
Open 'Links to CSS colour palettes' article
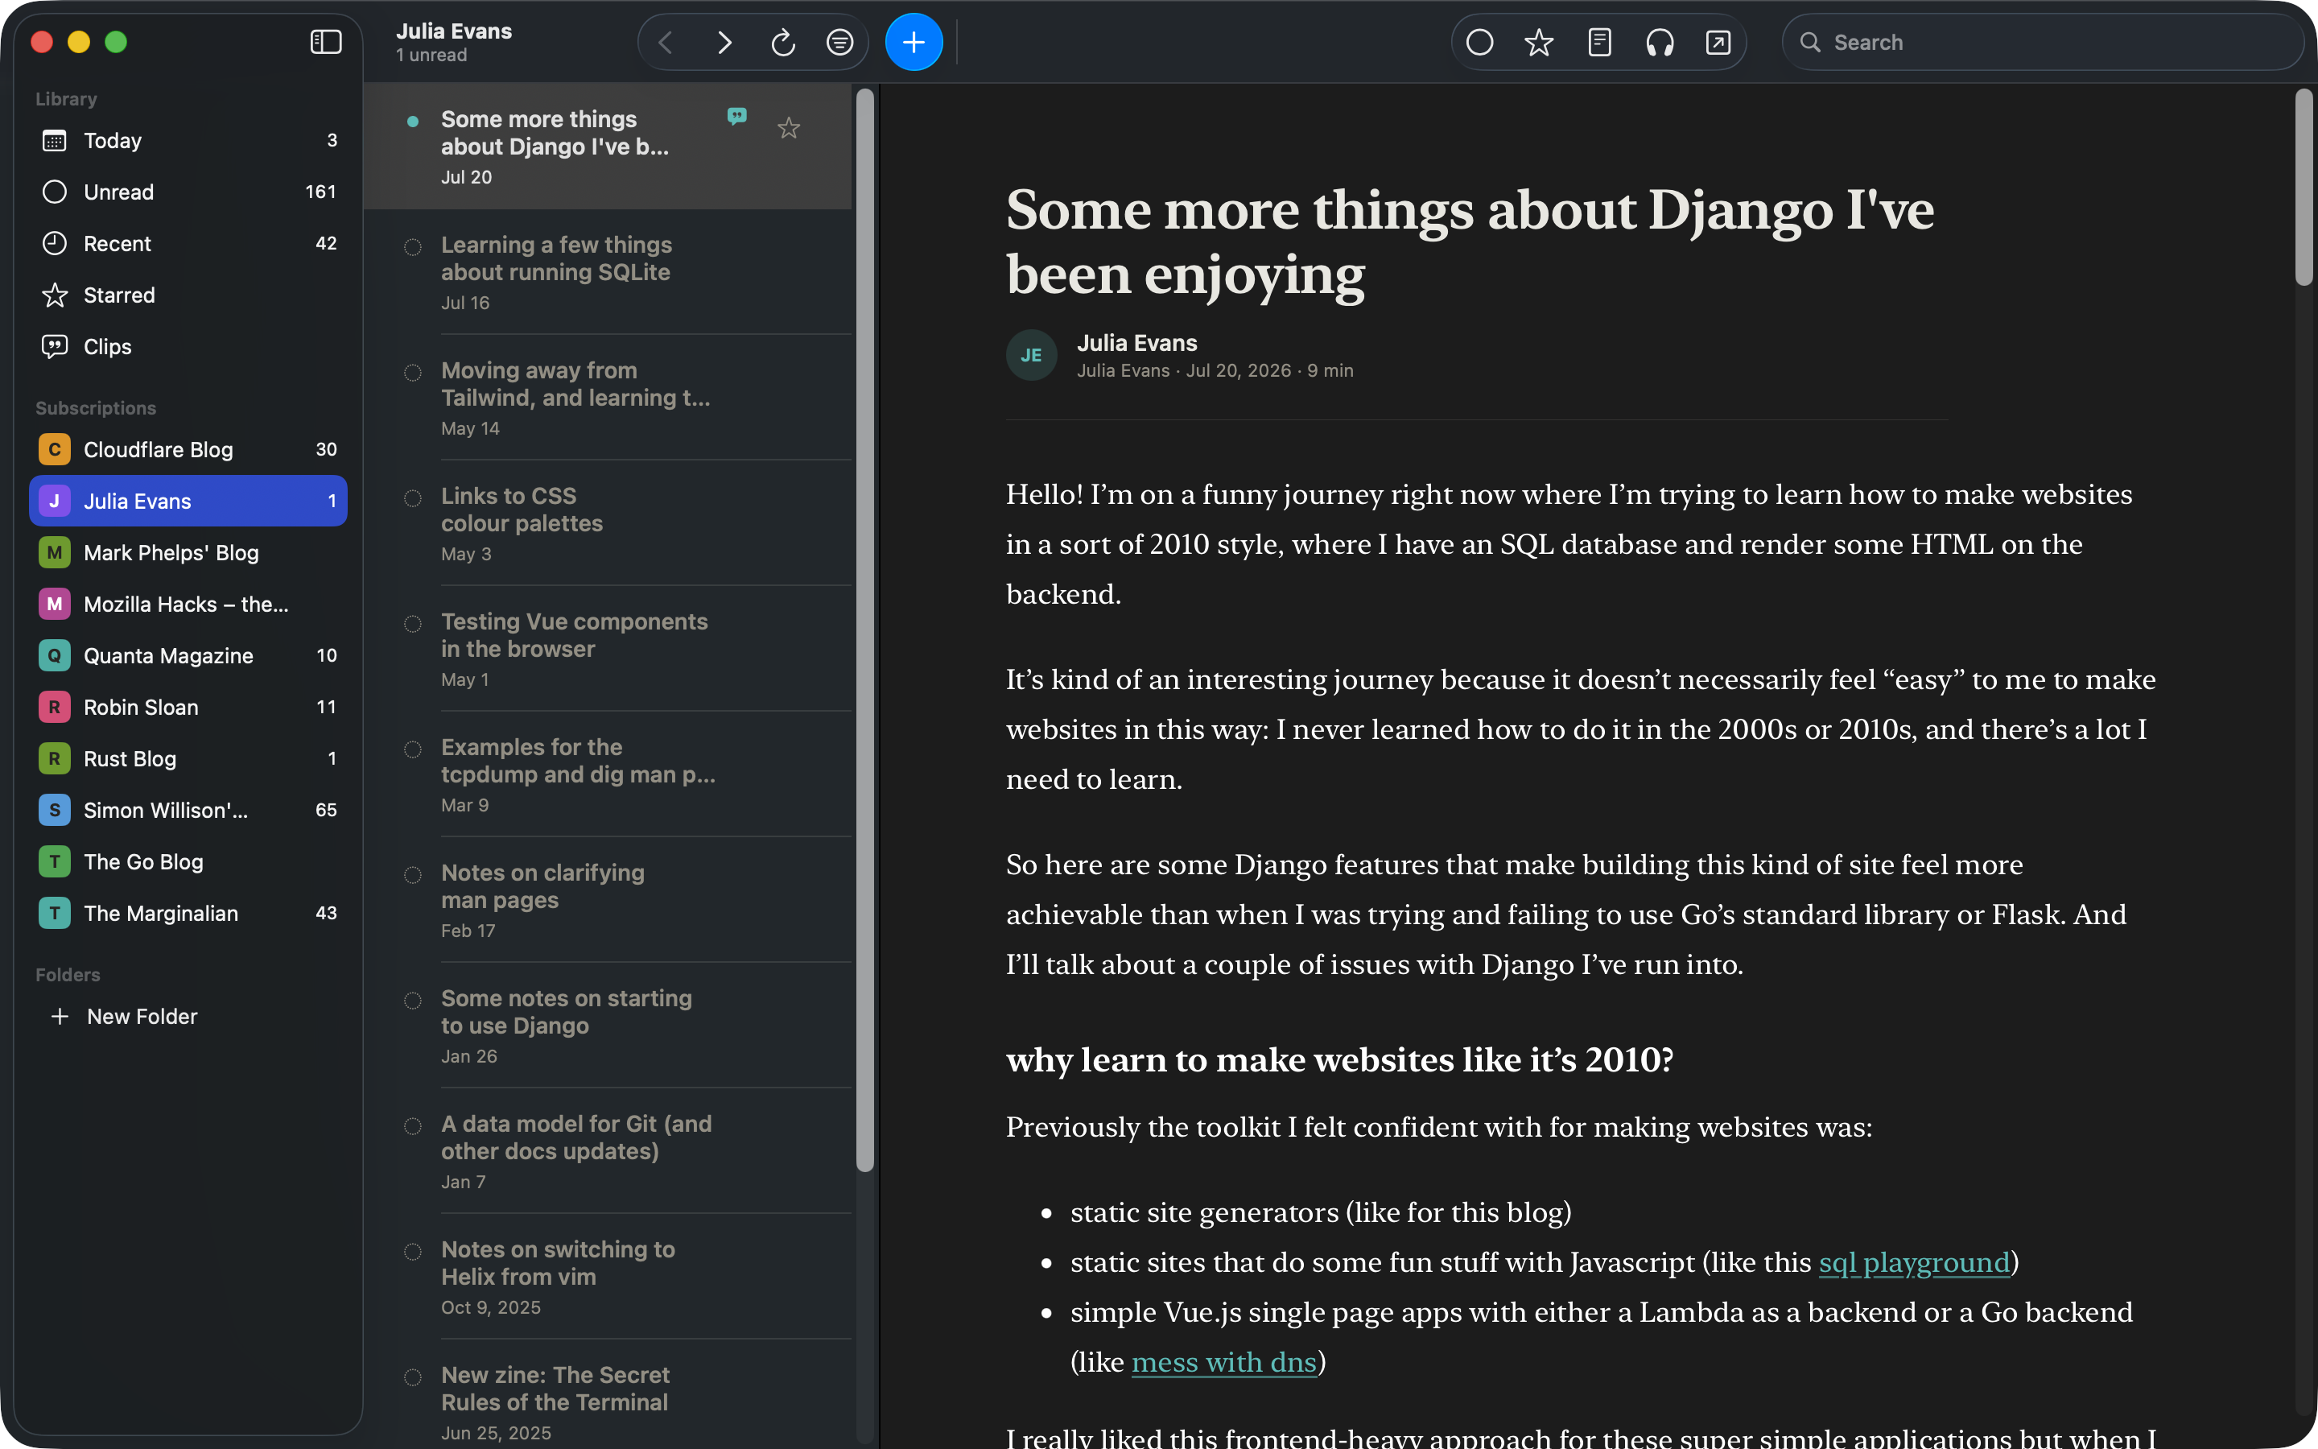pyautogui.click(x=608, y=523)
